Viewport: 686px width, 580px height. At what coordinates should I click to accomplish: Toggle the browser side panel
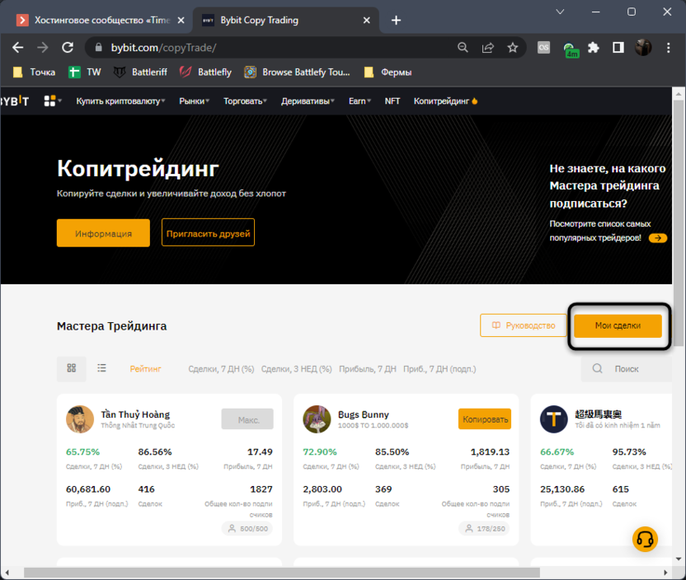618,48
